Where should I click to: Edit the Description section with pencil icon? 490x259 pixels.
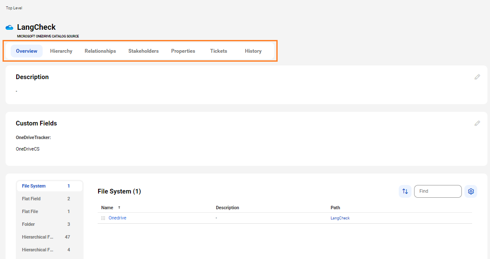tap(477, 77)
